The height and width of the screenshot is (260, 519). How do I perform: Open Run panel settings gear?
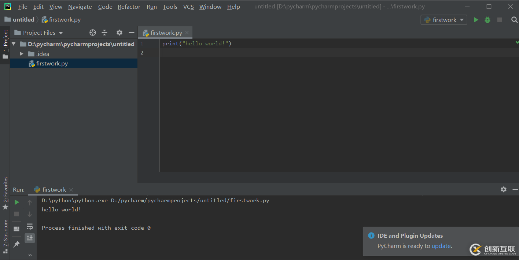(504, 189)
